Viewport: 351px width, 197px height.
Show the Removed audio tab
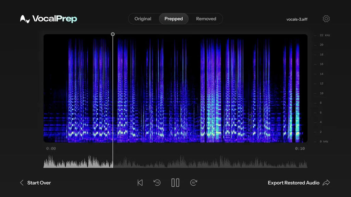pos(206,19)
